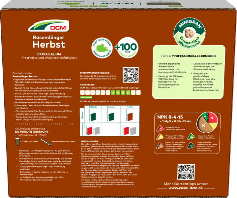Click the highlighted O month box
Image resolution: width=237 pixels, height=198 pixels.
click(128, 93)
